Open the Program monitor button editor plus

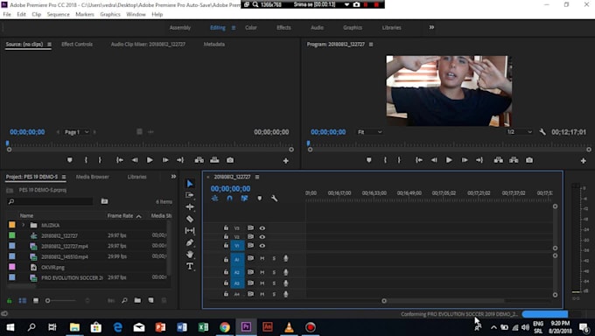[584, 161]
